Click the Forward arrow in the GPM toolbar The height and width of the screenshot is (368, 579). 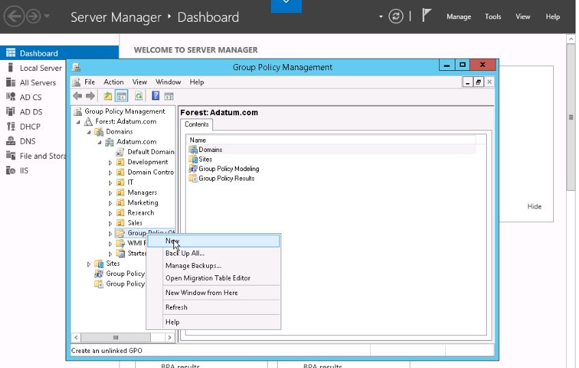(90, 96)
